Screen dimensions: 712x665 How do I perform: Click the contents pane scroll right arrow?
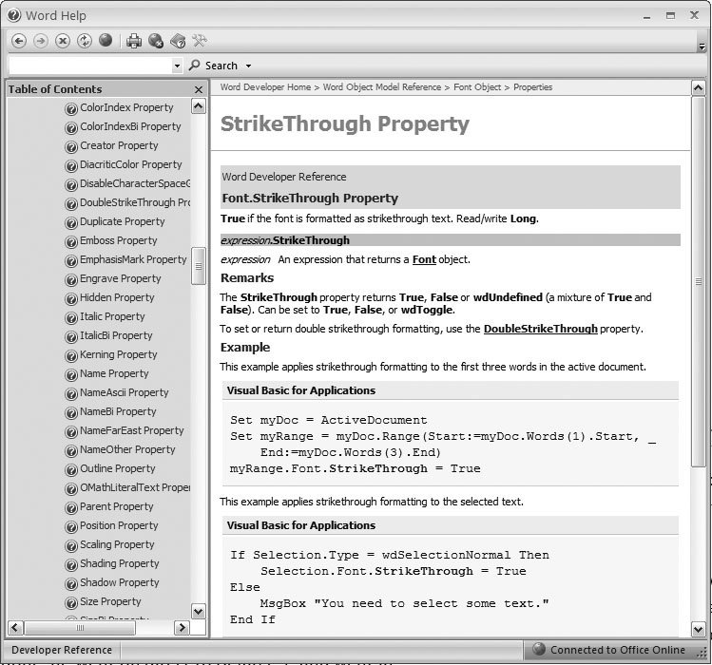(182, 628)
